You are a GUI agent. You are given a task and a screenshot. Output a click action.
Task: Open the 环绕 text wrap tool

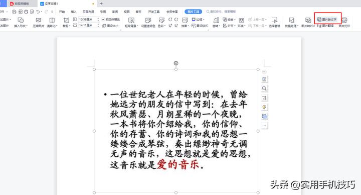click(x=242, y=23)
